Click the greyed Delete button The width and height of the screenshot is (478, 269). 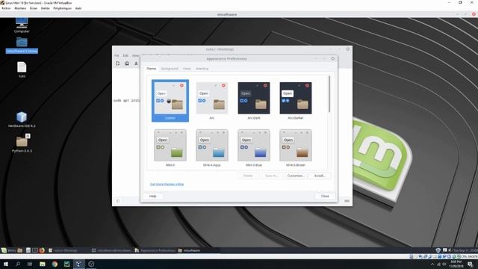point(248,176)
